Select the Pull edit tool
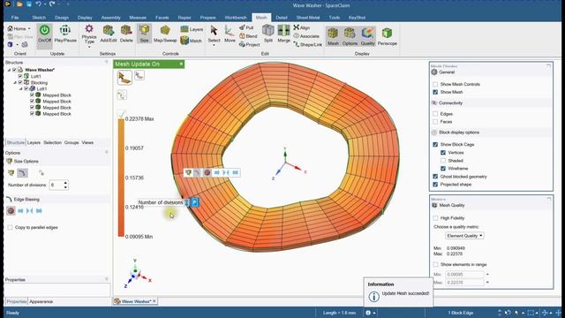 click(246, 27)
